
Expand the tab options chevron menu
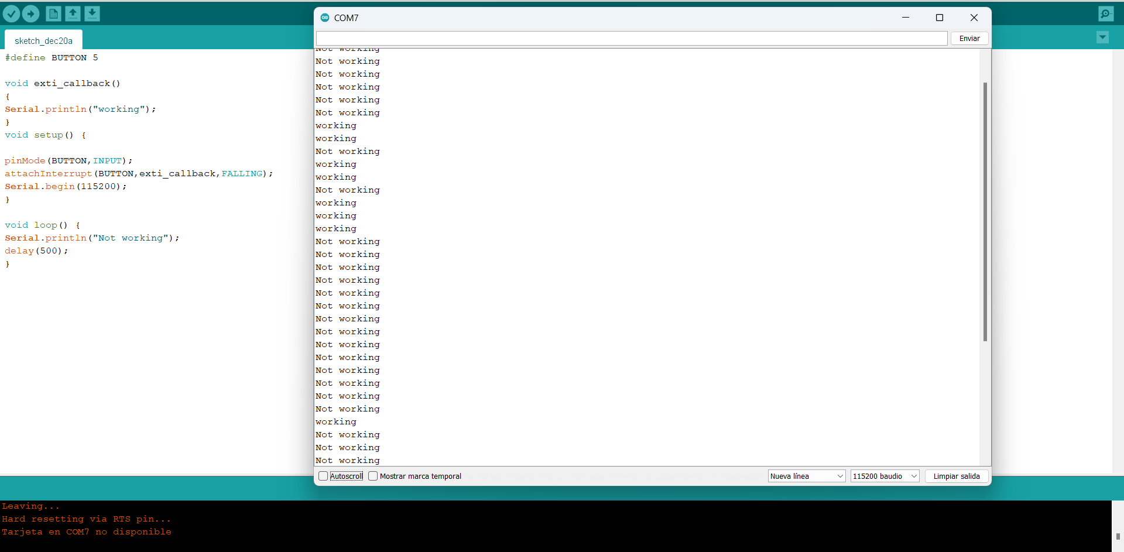[x=1102, y=37]
